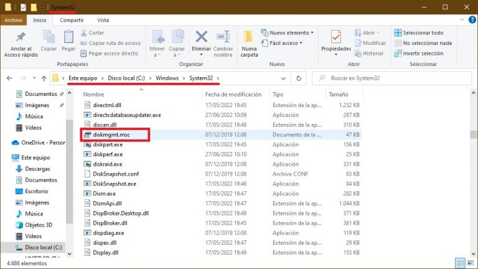Click the Modificar button
Image resolution: width=478 pixels, height=269 pixels.
tap(370, 43)
